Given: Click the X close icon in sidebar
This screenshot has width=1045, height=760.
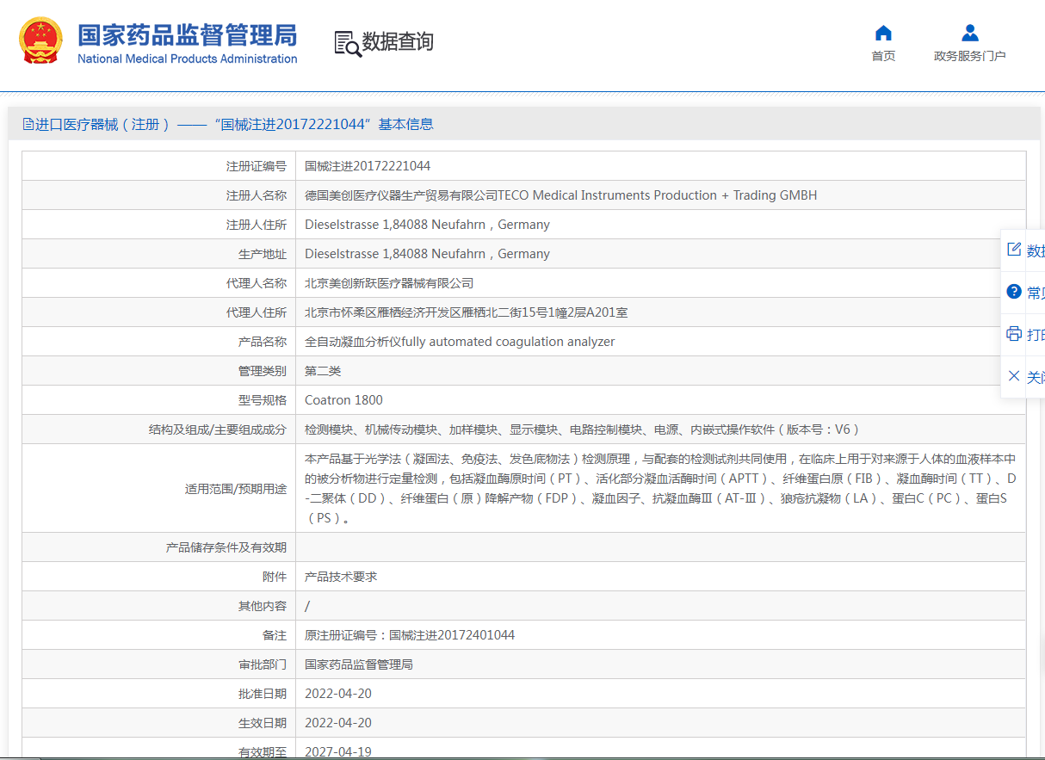Looking at the screenshot, I should 1014,376.
